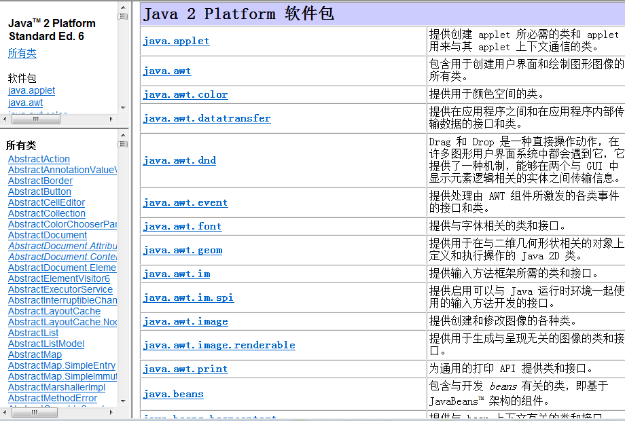Open java.applet in the package table
This screenshot has width=625, height=421.
(x=176, y=41)
